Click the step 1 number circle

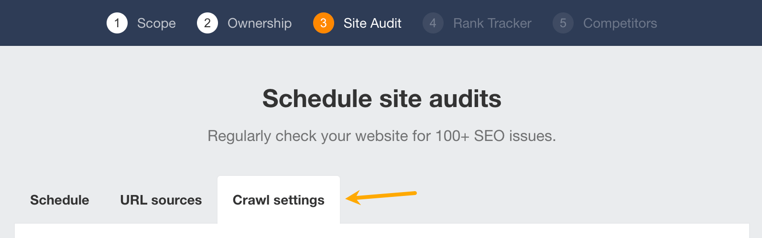coord(117,23)
